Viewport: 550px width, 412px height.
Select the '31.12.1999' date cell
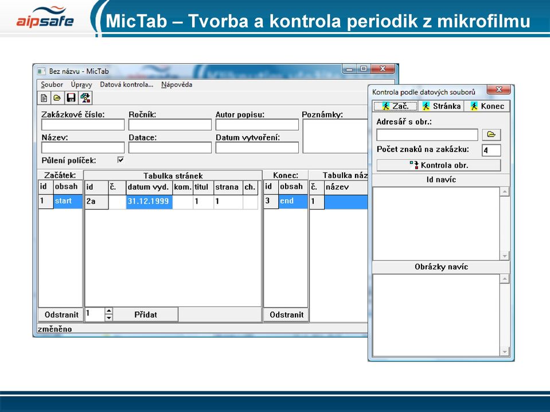coord(149,201)
